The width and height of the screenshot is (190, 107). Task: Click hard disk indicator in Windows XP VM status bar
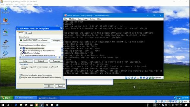tap(156, 101)
